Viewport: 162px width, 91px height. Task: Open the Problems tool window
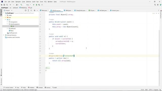[x=31, y=87]
